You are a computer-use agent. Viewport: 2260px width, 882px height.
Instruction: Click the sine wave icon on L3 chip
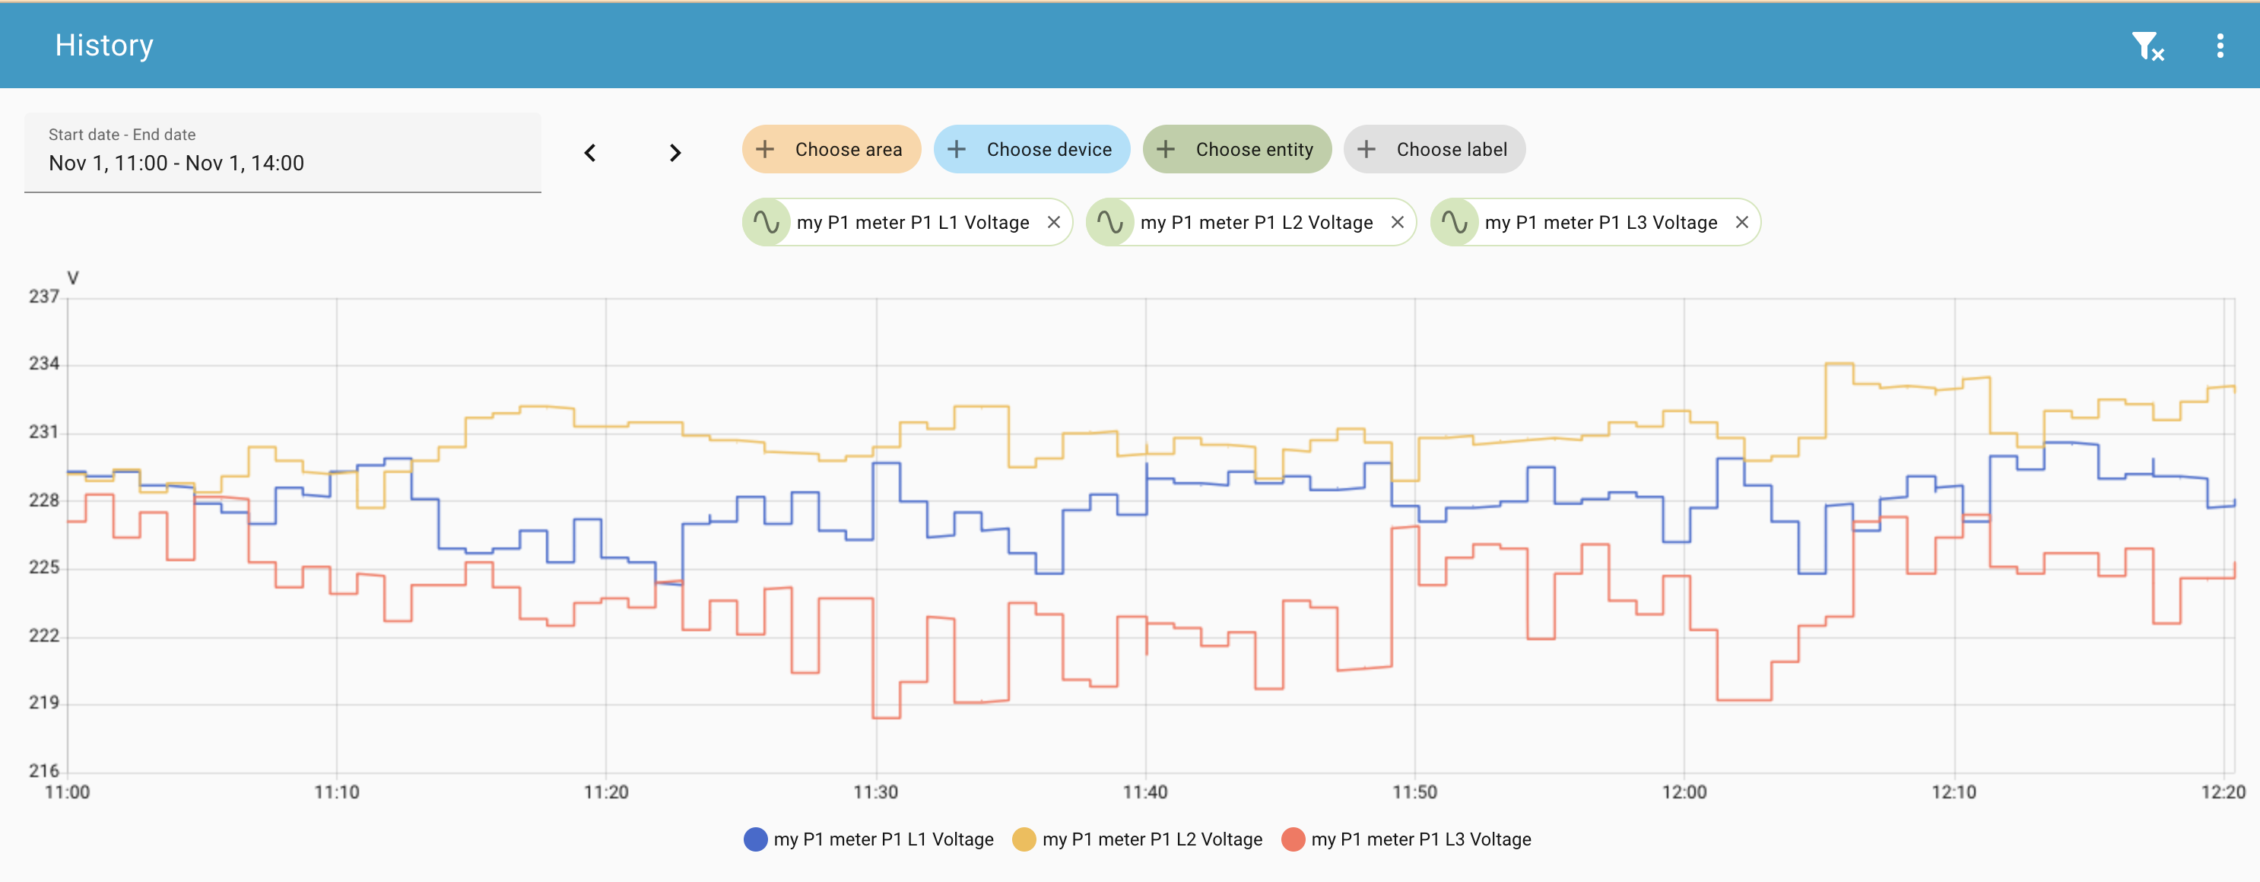(1455, 222)
